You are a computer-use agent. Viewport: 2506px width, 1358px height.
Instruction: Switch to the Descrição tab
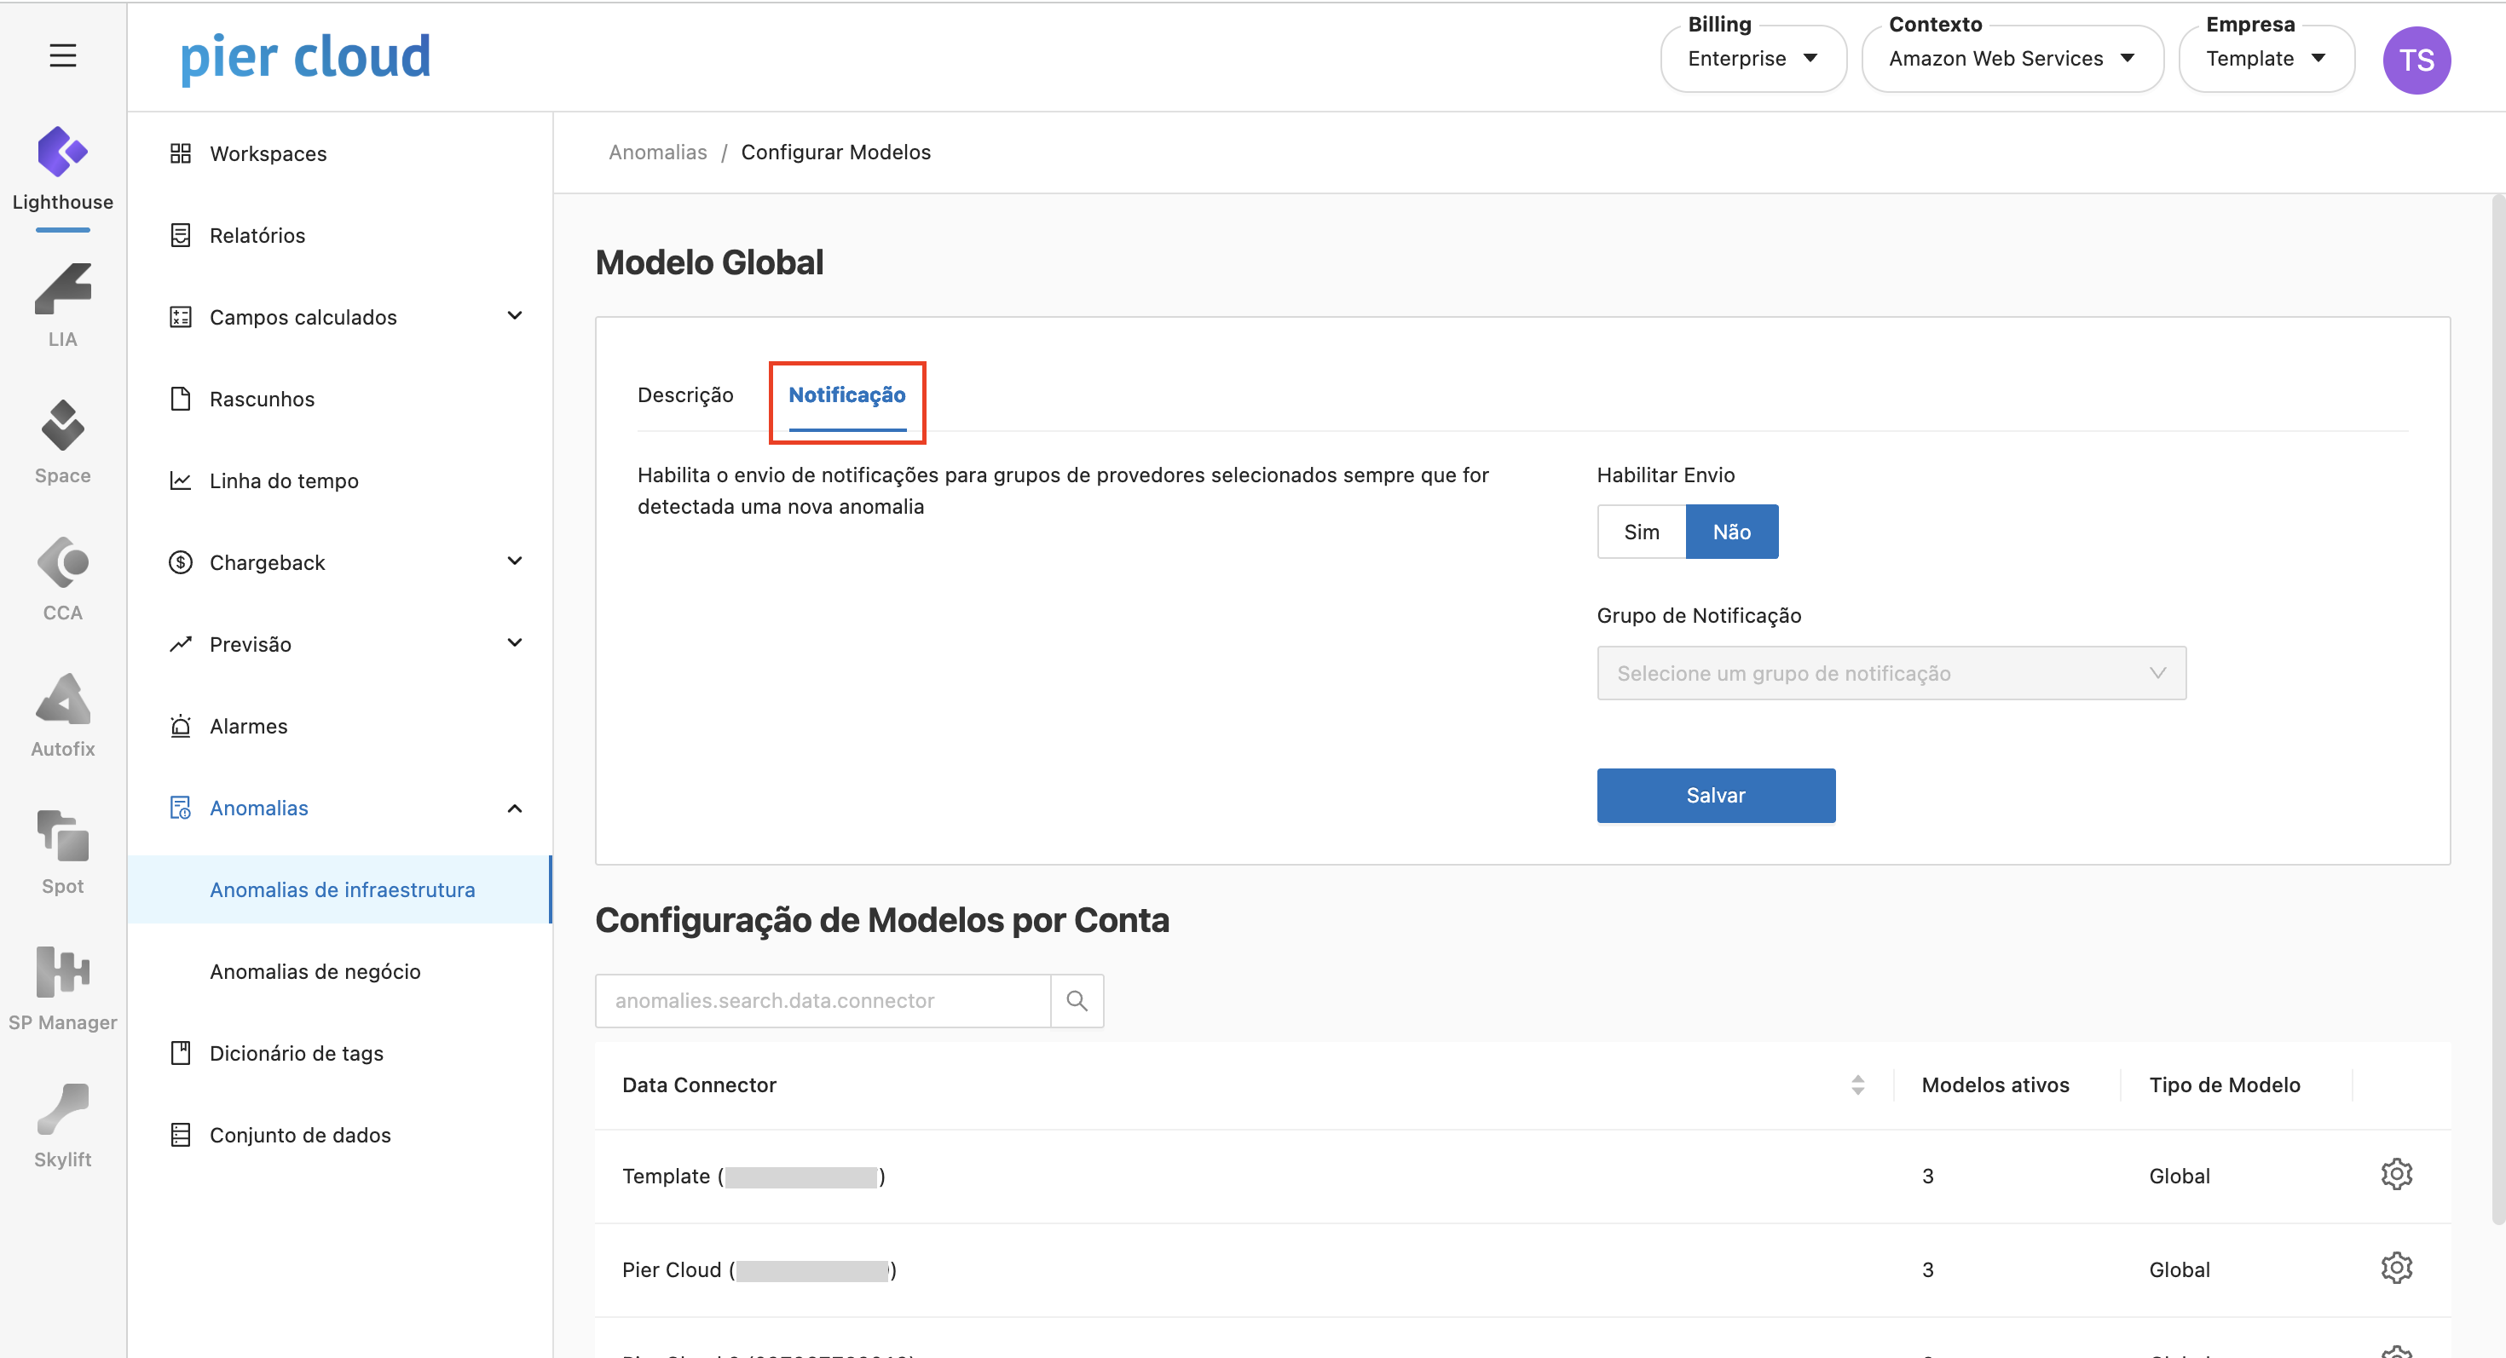coord(684,394)
